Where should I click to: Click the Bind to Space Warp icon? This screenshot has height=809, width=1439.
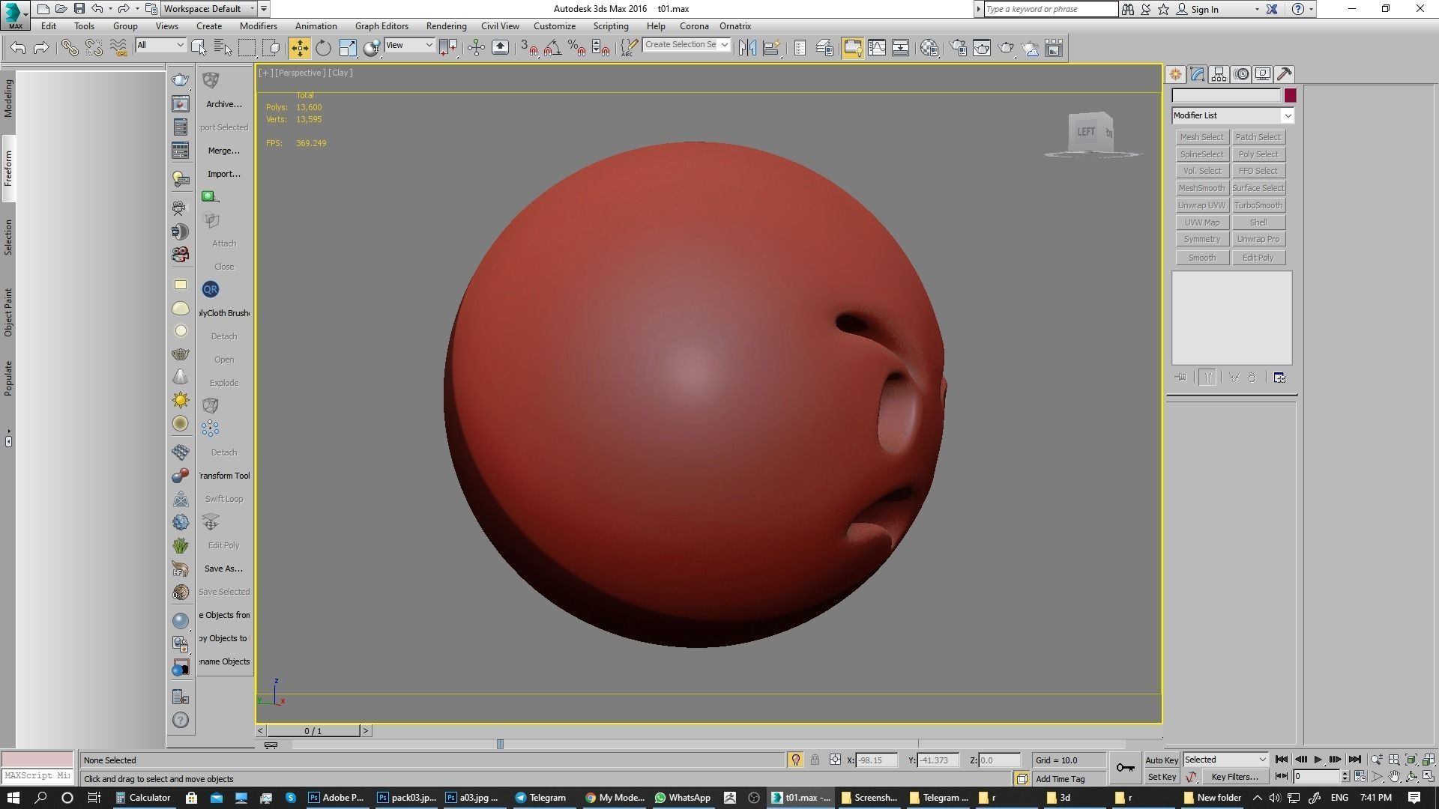click(x=118, y=48)
